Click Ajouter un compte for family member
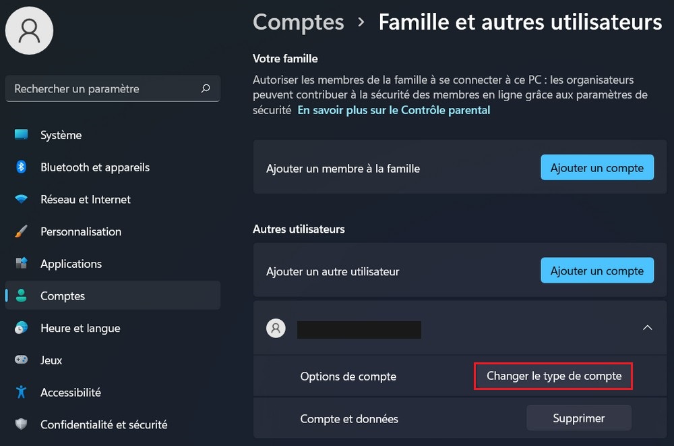 [x=596, y=168]
